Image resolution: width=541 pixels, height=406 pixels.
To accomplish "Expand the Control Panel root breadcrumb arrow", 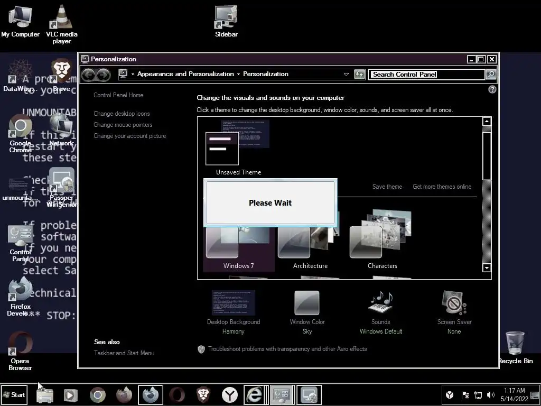I will [x=133, y=74].
